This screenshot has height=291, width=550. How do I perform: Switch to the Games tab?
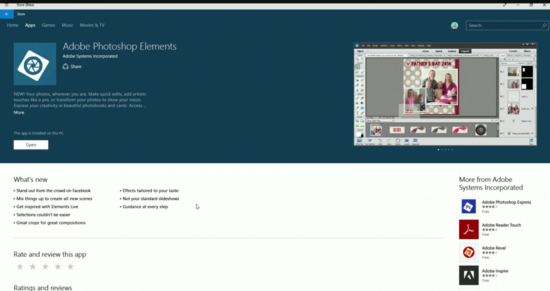pos(49,25)
